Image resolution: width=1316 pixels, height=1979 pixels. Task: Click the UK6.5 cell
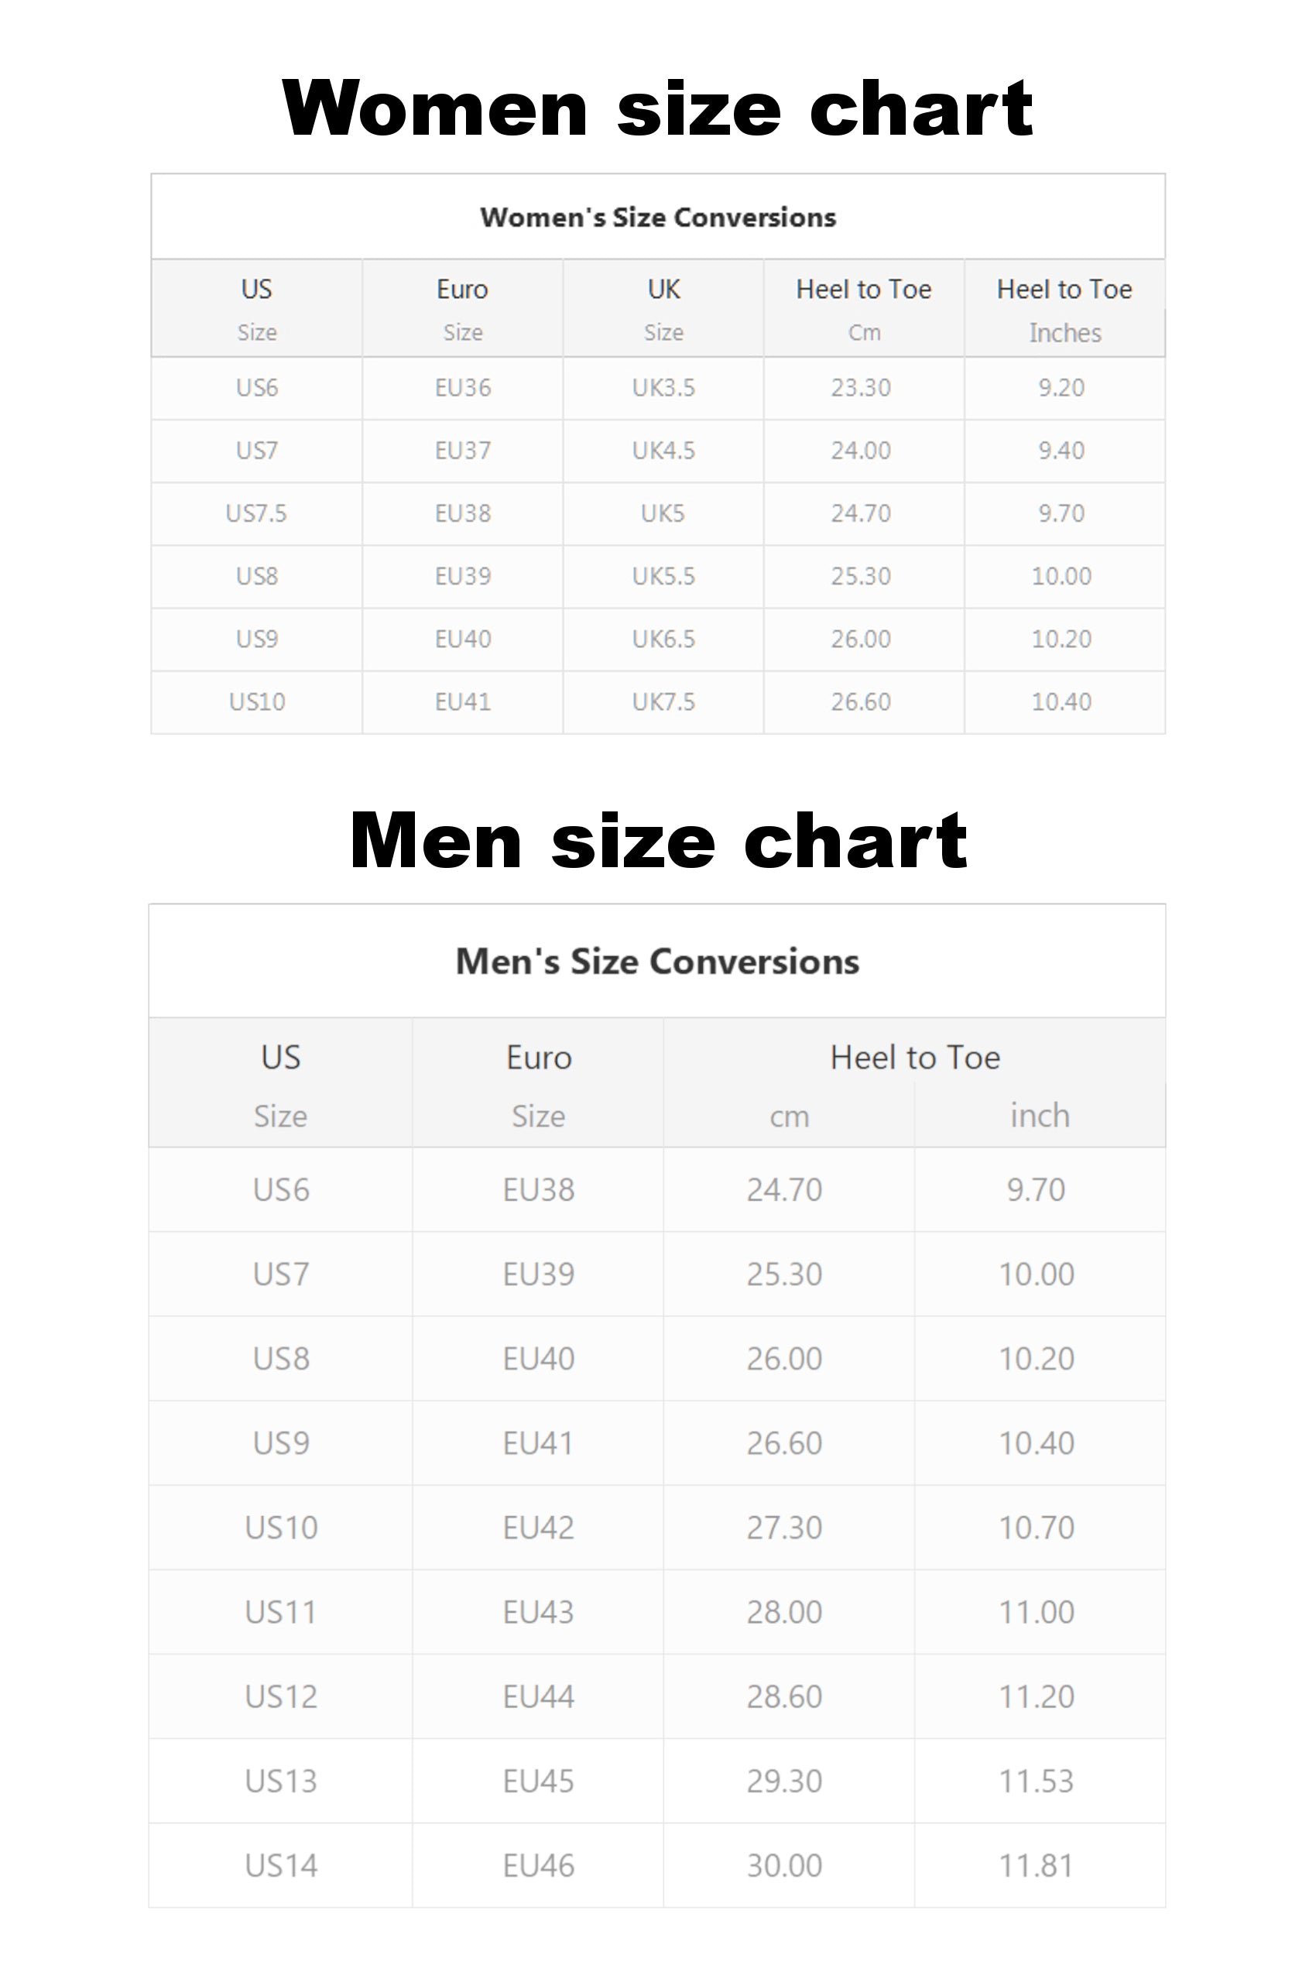[x=663, y=639]
